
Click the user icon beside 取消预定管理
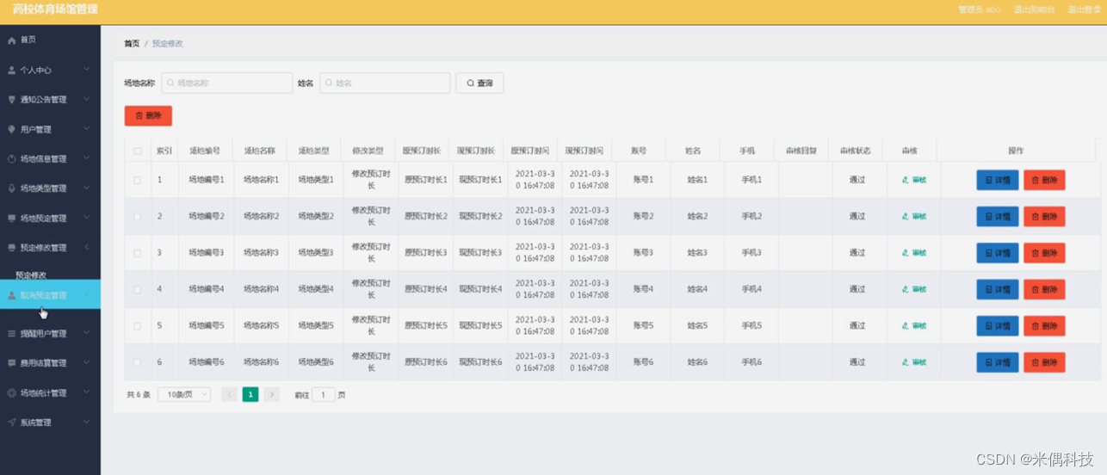click(12, 296)
